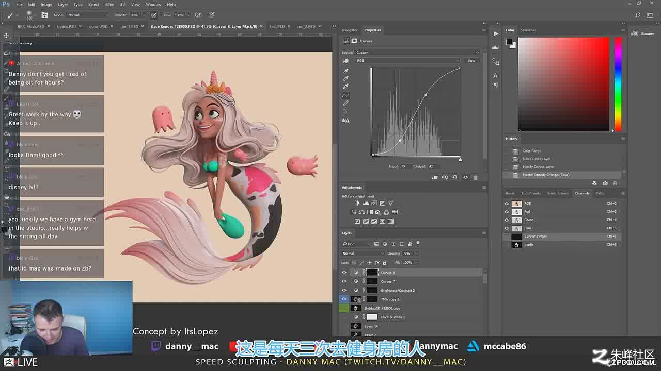Add a Channel Mixer adjustment
661x371 pixels.
pyautogui.click(x=386, y=212)
